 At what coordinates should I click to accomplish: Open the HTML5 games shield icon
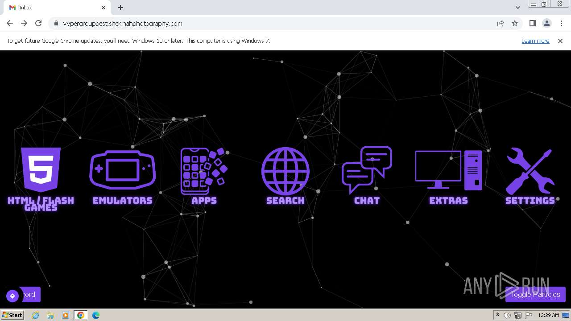pos(41,170)
